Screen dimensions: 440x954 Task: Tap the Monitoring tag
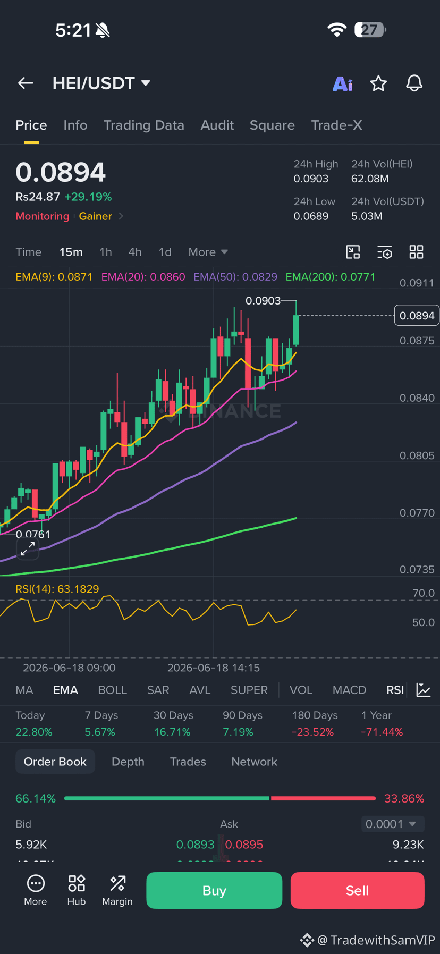tap(43, 216)
